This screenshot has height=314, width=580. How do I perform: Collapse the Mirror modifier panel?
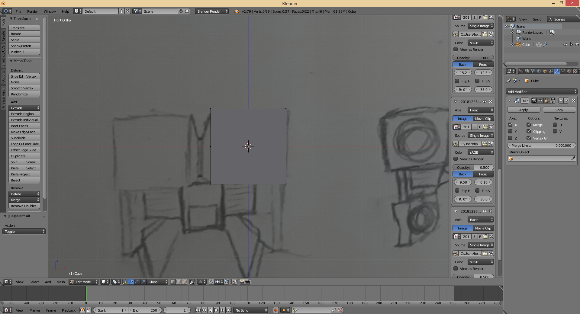pos(510,101)
